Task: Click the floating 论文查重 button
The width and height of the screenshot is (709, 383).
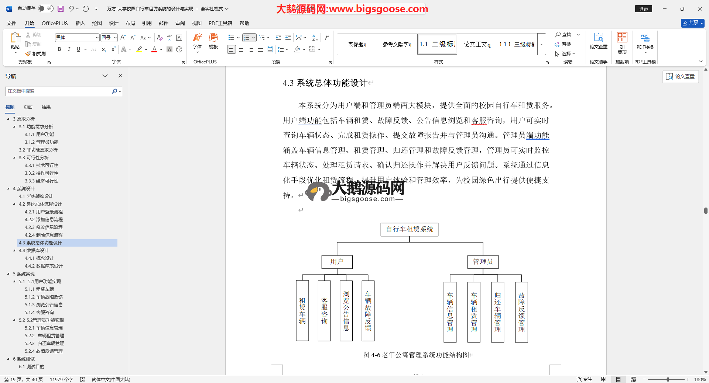Action: click(x=680, y=76)
